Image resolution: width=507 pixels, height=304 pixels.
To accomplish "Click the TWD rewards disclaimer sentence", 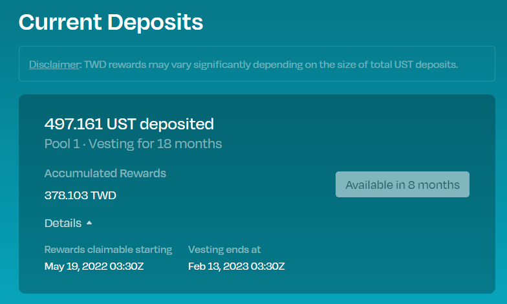I will click(271, 65).
